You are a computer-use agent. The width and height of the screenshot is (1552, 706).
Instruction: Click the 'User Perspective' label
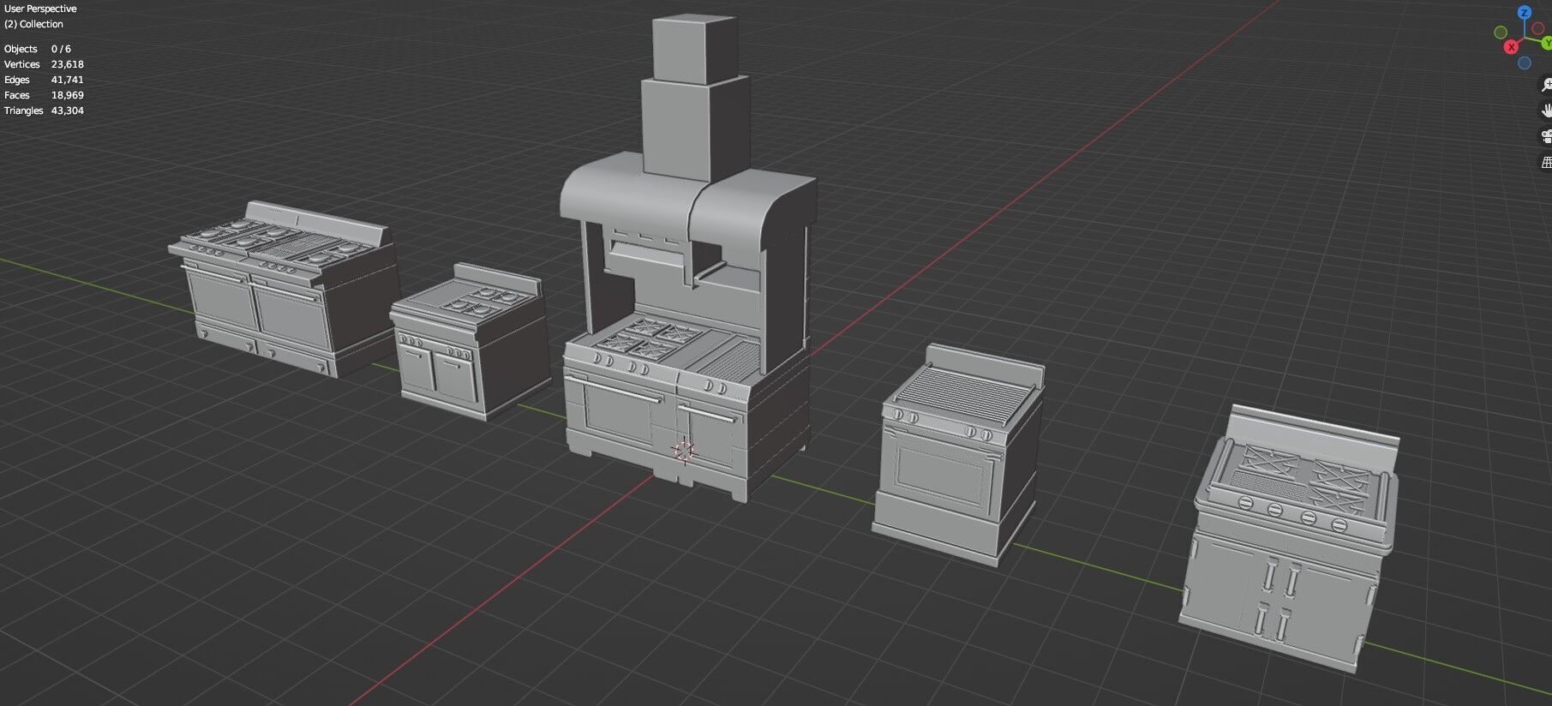(40, 9)
